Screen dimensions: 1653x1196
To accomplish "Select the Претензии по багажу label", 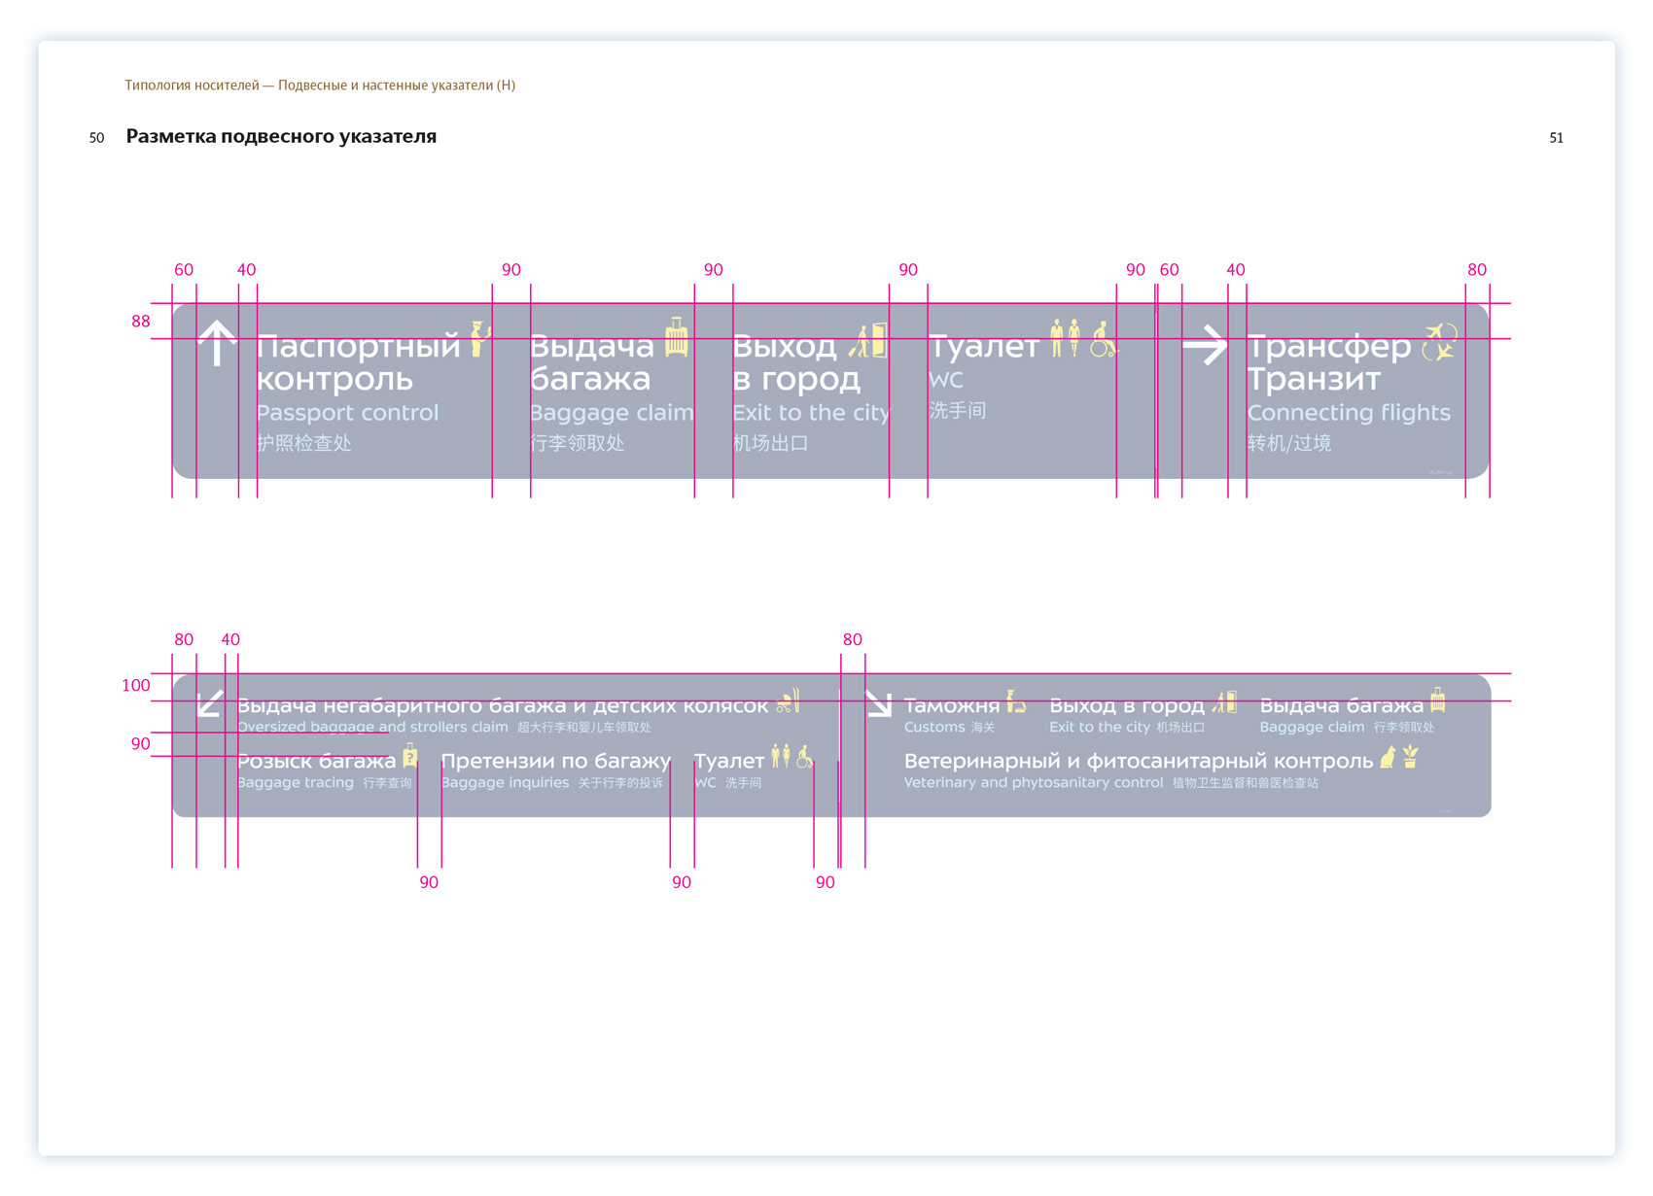I will [x=555, y=761].
